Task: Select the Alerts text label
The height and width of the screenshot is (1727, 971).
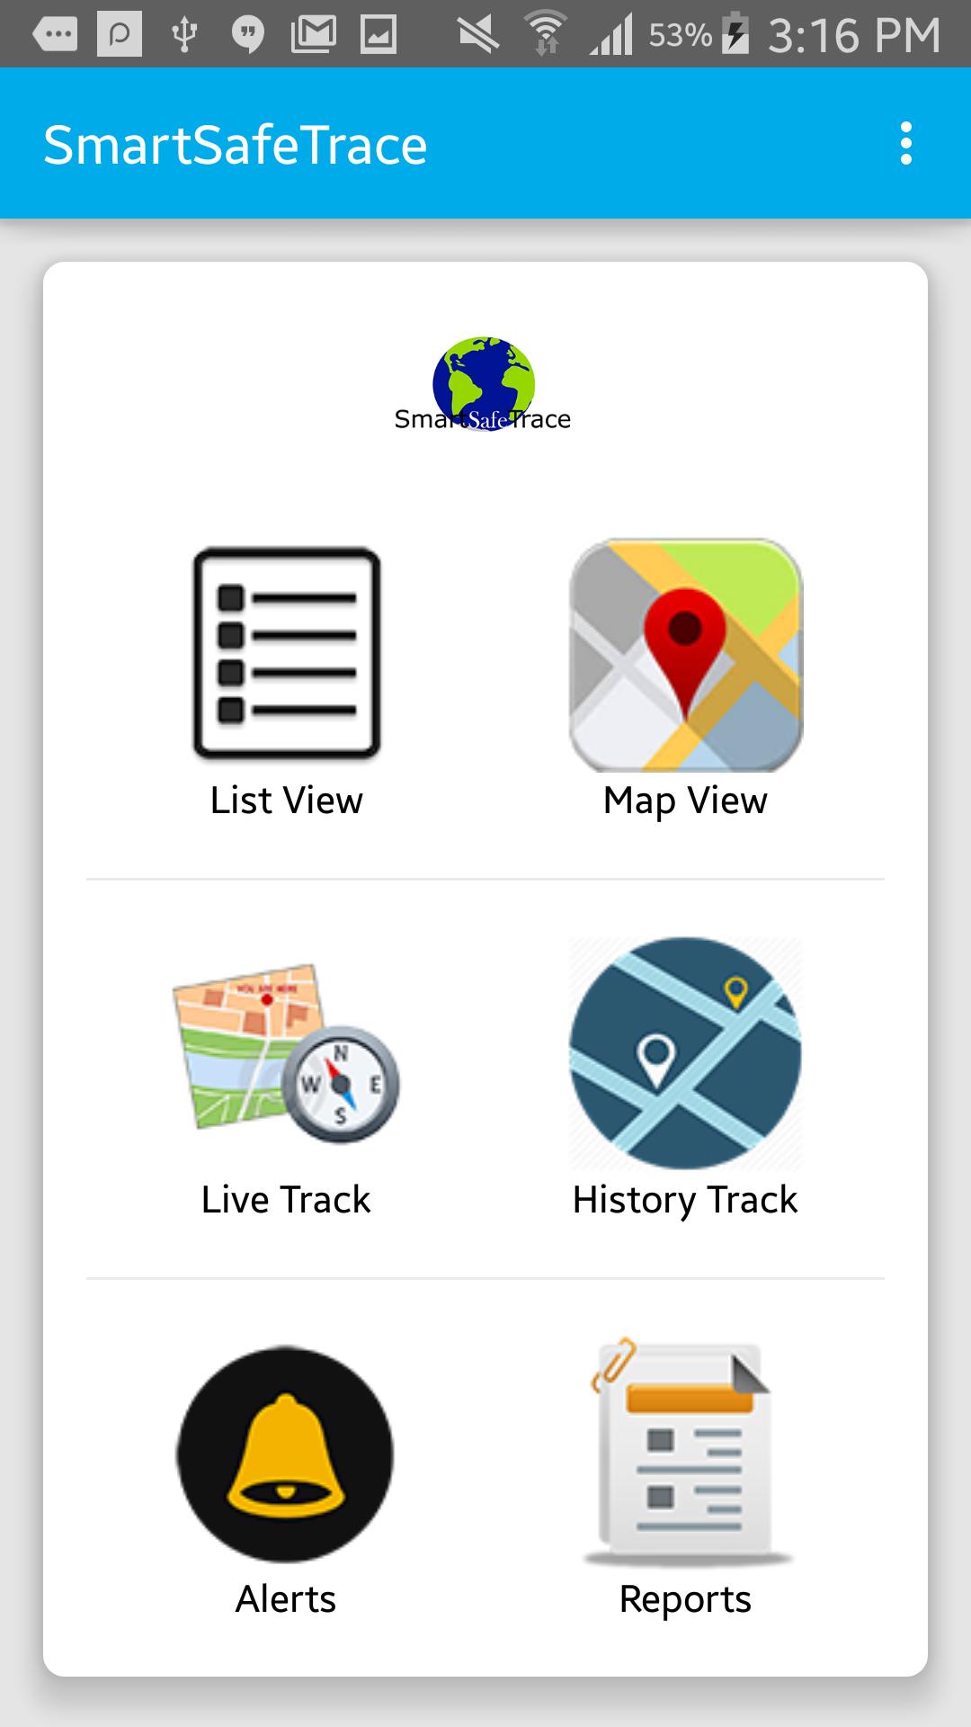Action: point(286,1599)
